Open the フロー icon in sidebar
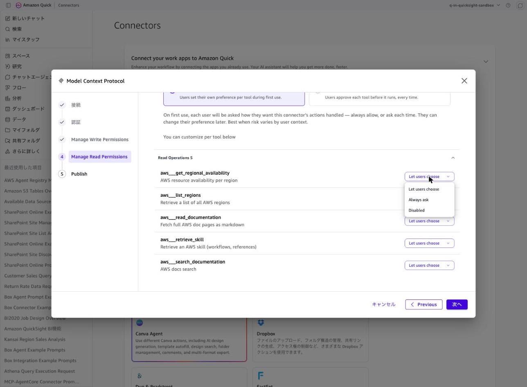The width and height of the screenshot is (527, 387). point(7,88)
